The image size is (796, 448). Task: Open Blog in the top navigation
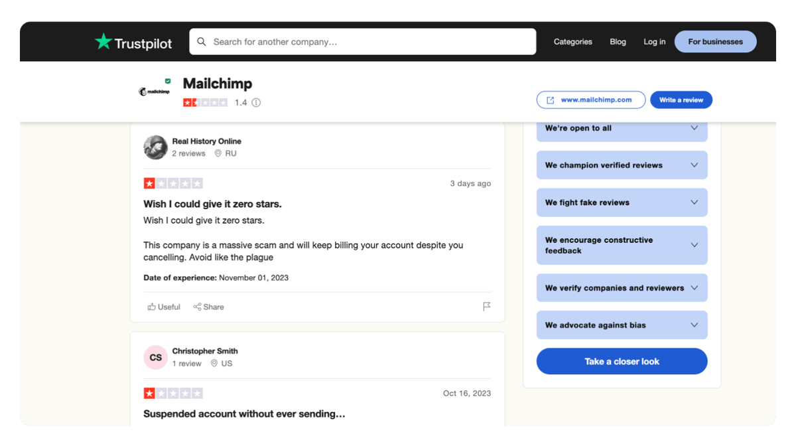tap(618, 42)
